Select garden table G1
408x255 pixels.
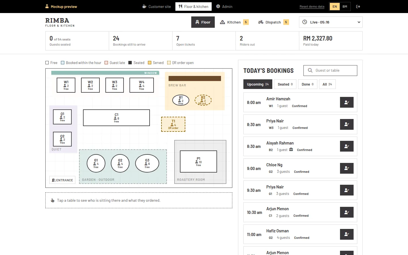[x=96, y=163]
